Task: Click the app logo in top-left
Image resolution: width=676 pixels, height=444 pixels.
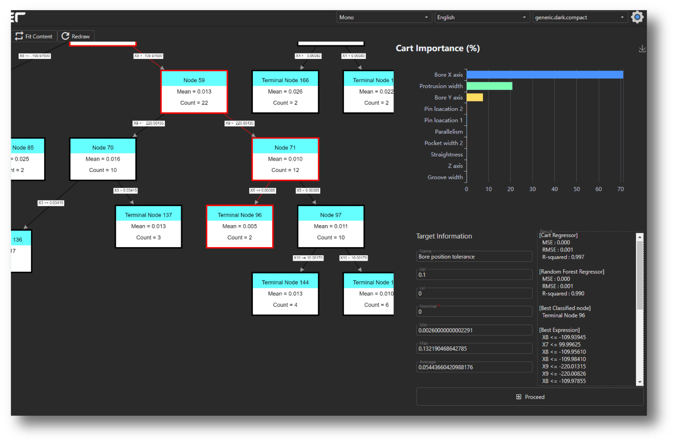Action: [x=18, y=17]
